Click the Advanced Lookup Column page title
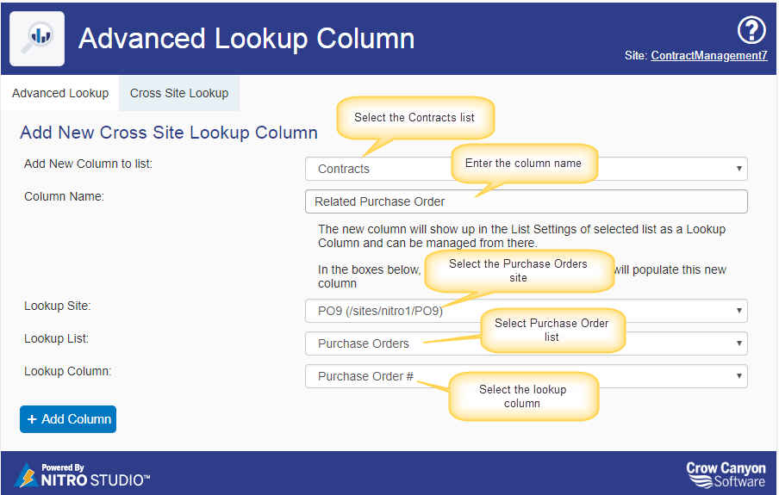 (x=246, y=39)
